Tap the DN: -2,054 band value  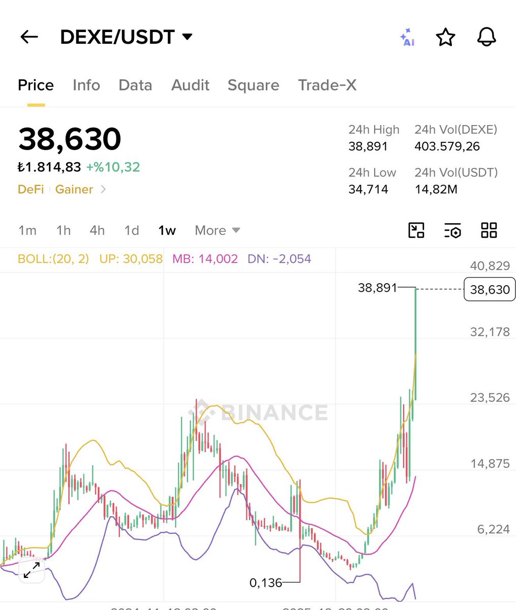point(279,259)
